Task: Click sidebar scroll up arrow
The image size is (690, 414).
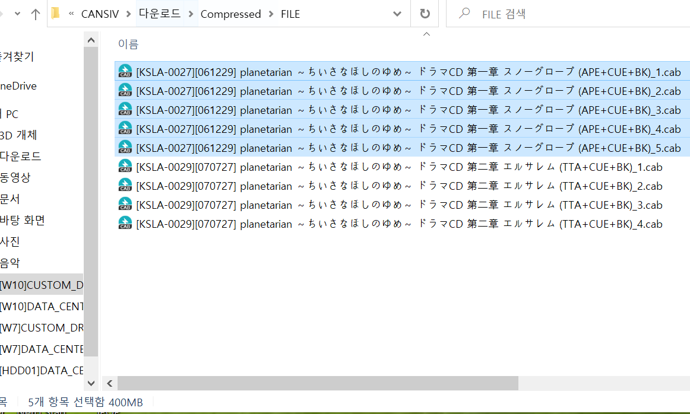Action: click(91, 40)
